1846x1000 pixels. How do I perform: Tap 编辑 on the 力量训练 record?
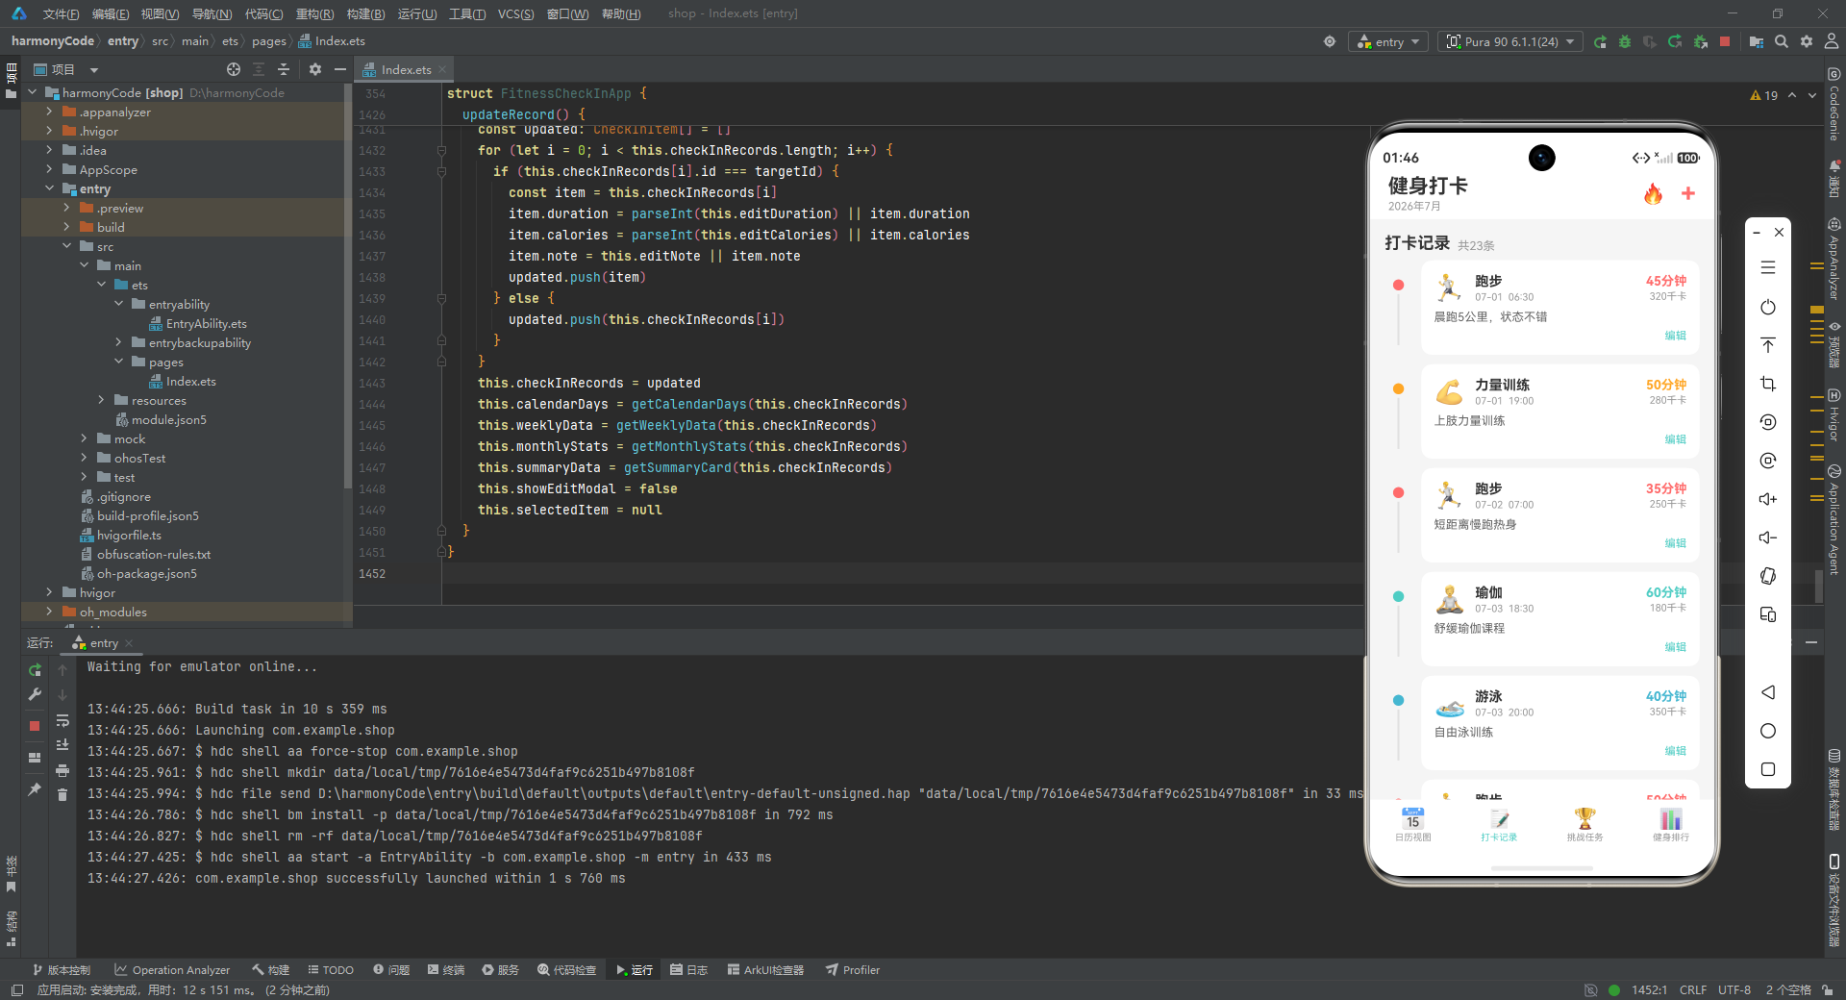(x=1676, y=439)
